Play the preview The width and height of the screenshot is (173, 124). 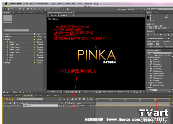coord(154,35)
